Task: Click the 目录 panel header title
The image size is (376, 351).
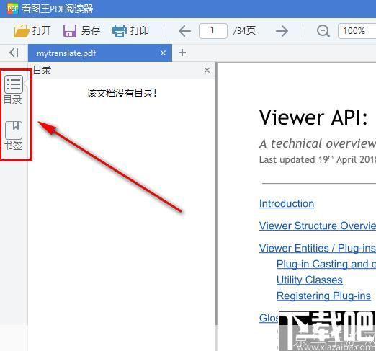Action: tap(42, 70)
